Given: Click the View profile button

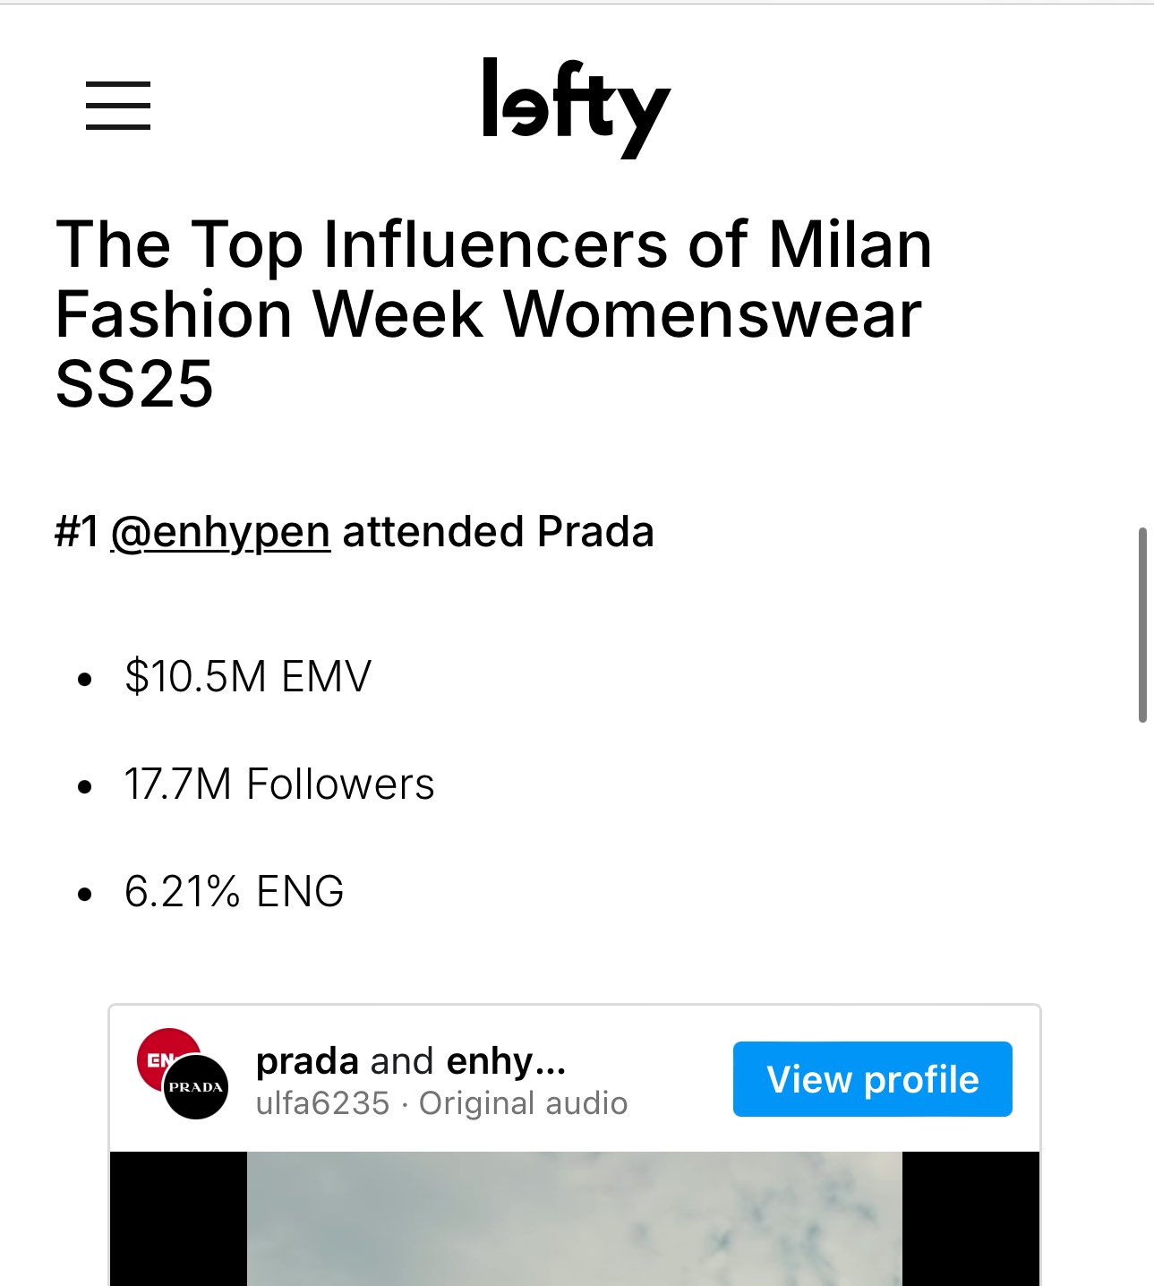Looking at the screenshot, I should pyautogui.click(x=872, y=1079).
